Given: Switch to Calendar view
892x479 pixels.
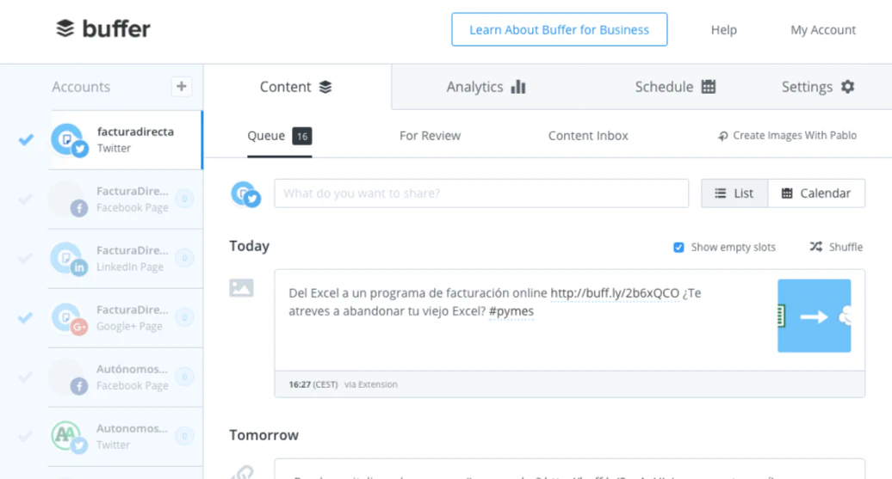Looking at the screenshot, I should click(815, 193).
